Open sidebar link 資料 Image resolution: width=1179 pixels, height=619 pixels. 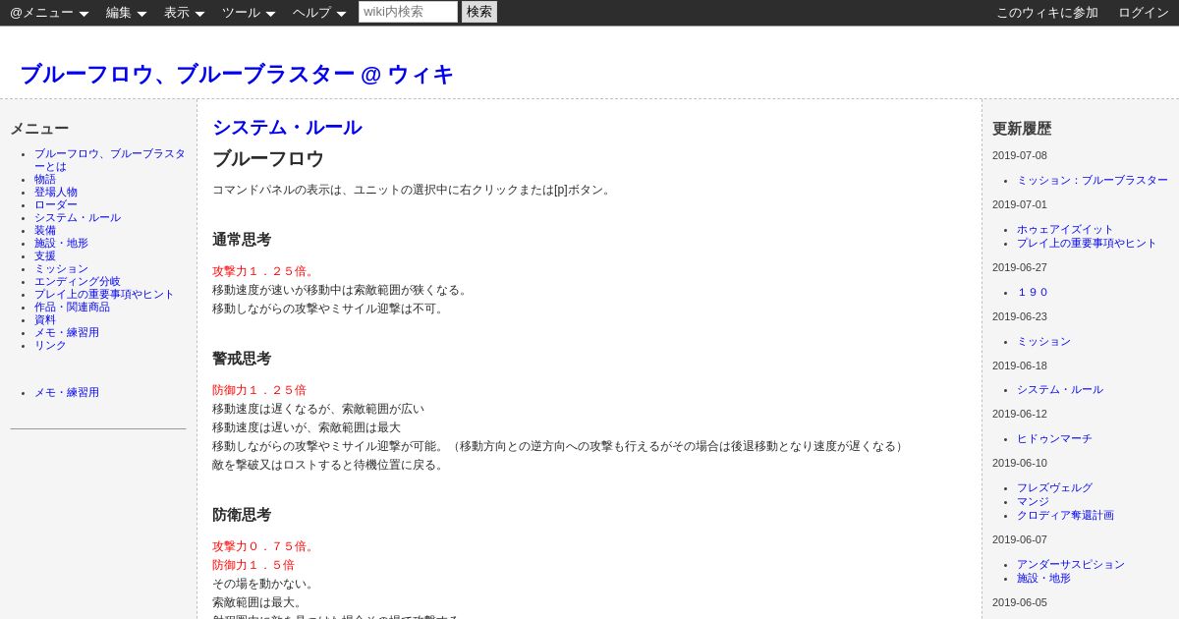[45, 320]
